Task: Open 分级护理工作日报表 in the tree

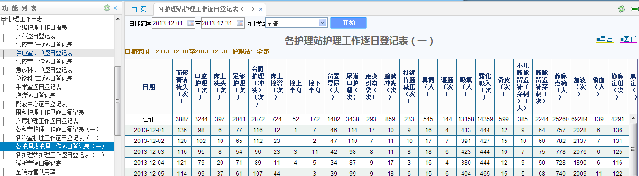Action: tap(41, 27)
